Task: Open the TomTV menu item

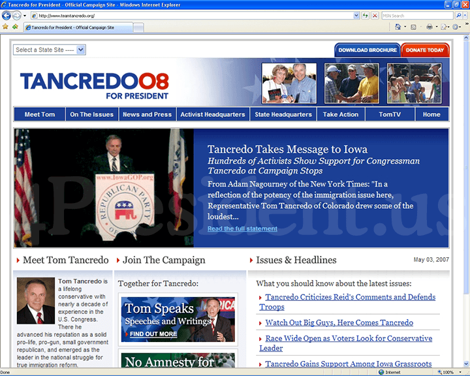Action: (x=390, y=114)
